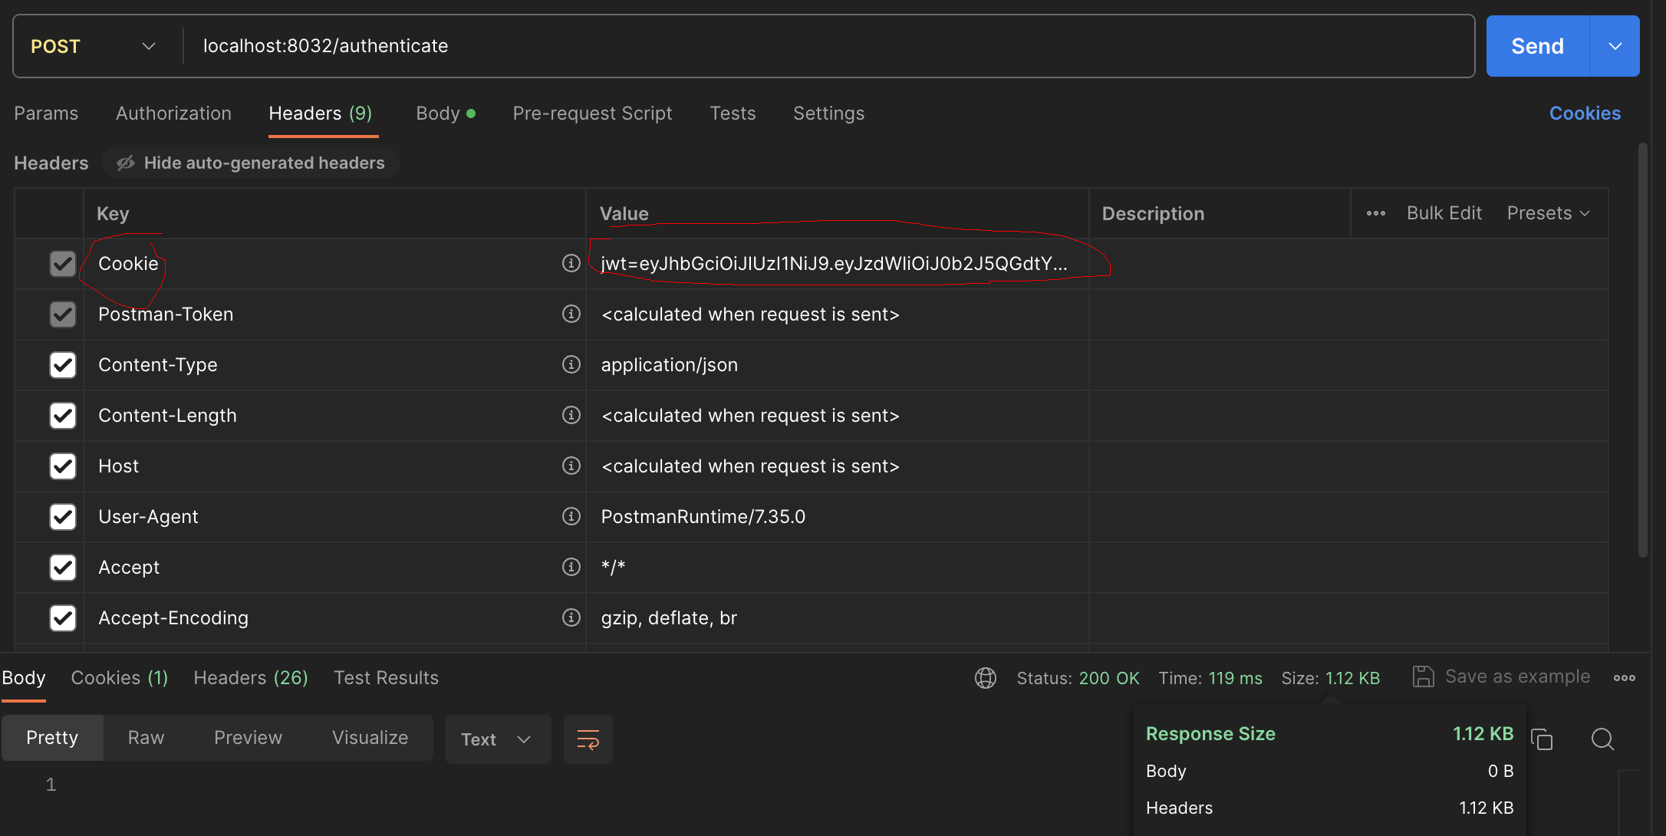
Task: Click the request pane vertical scrollbar
Action: click(1642, 350)
